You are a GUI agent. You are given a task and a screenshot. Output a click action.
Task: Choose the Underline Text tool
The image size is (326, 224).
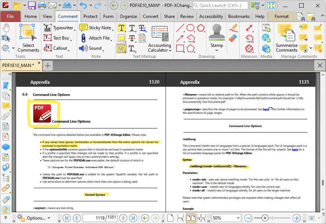[x=132, y=28]
